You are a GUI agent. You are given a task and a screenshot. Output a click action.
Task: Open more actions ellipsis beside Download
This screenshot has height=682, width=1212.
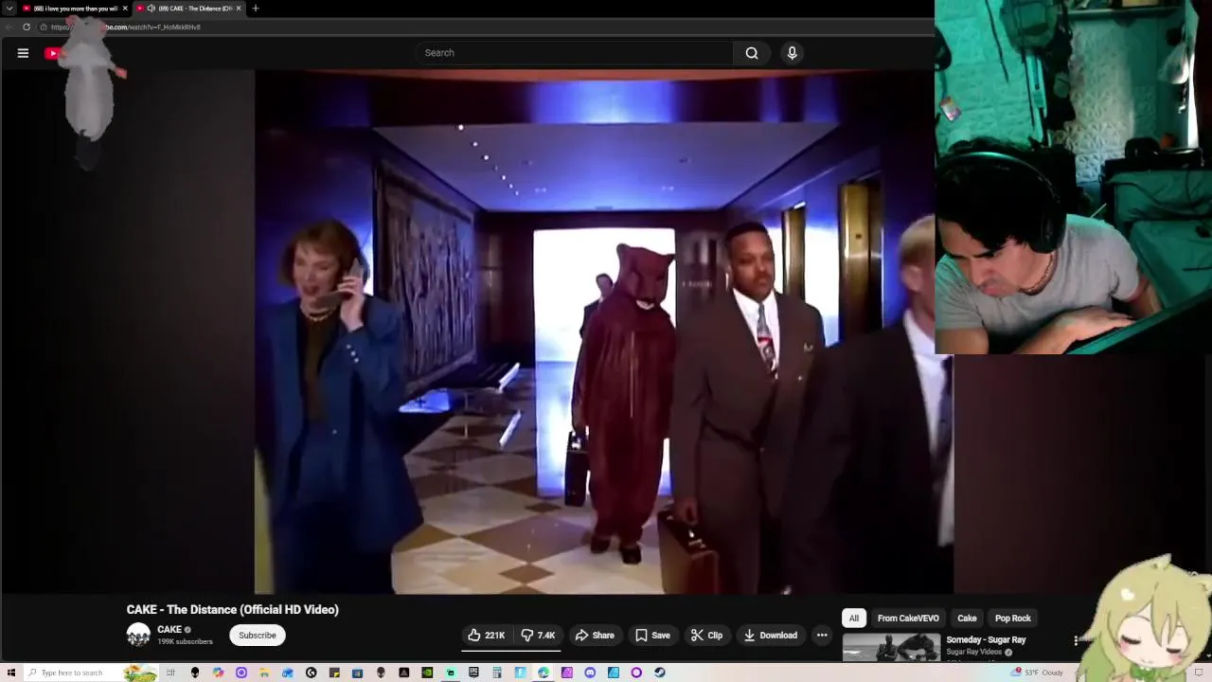pos(822,636)
